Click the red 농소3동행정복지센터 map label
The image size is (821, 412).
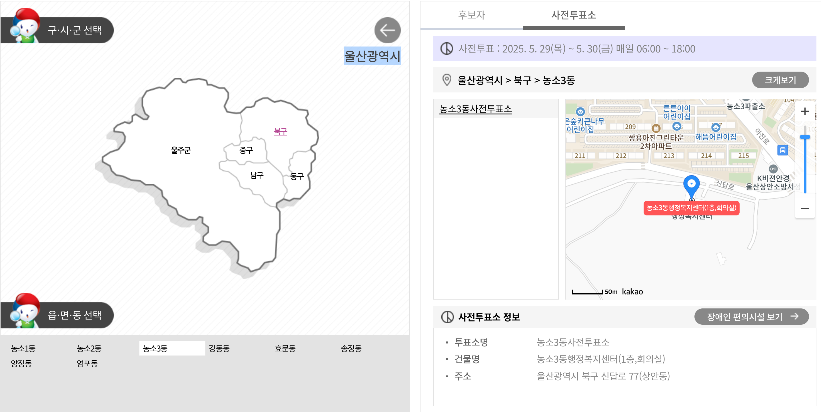coord(691,208)
